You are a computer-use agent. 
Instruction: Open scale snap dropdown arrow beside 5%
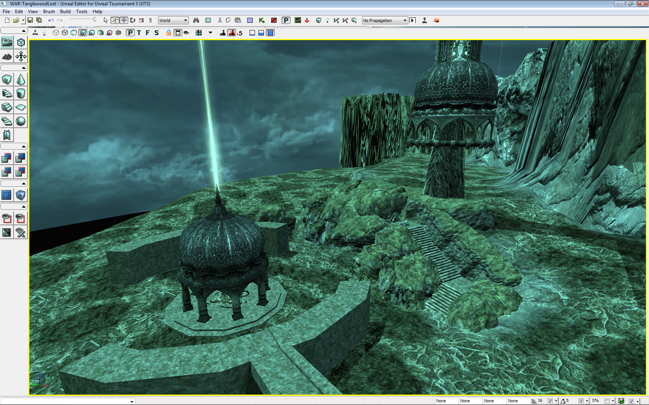pos(613,401)
